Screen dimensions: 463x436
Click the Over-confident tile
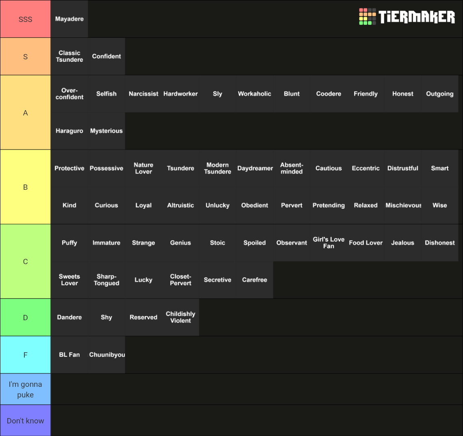(x=69, y=93)
